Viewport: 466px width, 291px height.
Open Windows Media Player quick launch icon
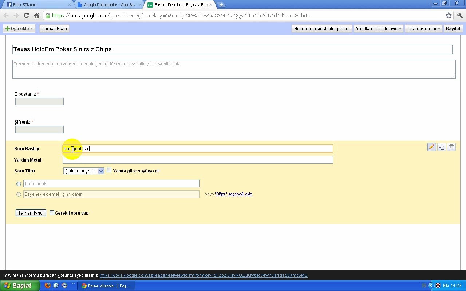[64, 286]
